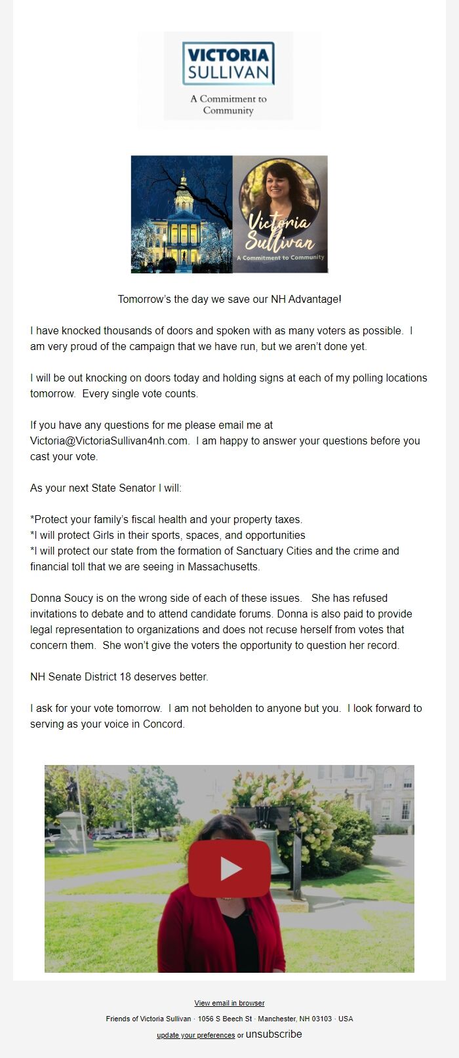Click the 'A Commitment to Community' tagline graphic
Image resolution: width=459 pixels, height=1058 pixels.
pos(229,106)
